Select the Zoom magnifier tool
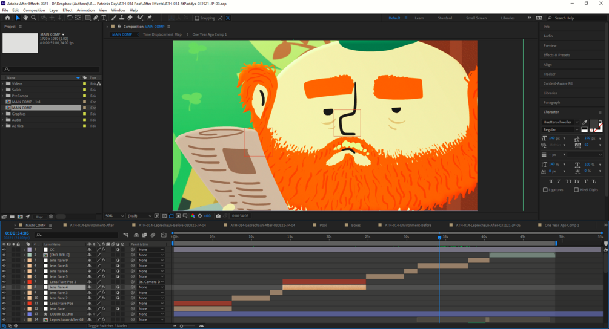609x329 pixels. [34, 18]
